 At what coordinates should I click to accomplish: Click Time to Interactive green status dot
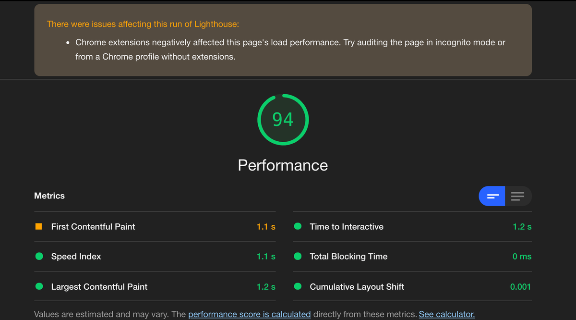[298, 226]
